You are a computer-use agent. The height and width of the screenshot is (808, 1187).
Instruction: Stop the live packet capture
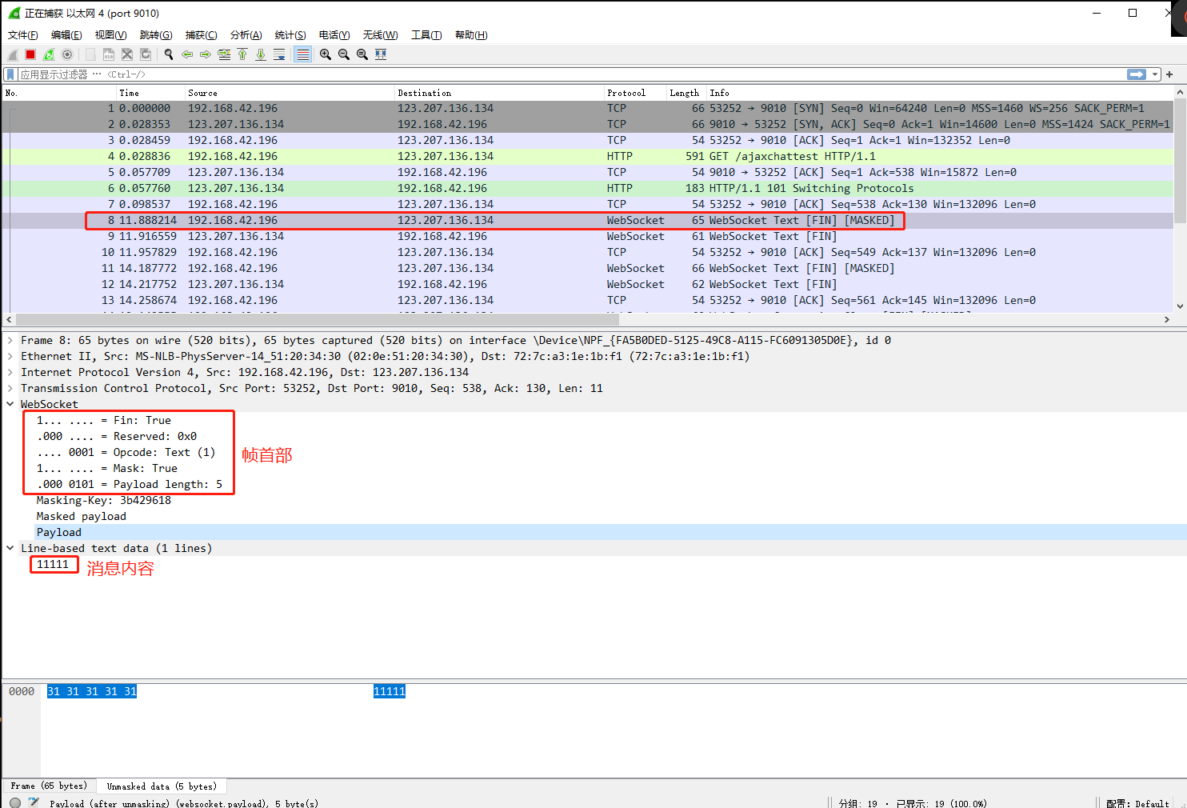(x=30, y=54)
